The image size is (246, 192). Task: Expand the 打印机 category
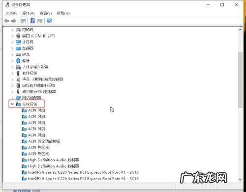pos(12,30)
